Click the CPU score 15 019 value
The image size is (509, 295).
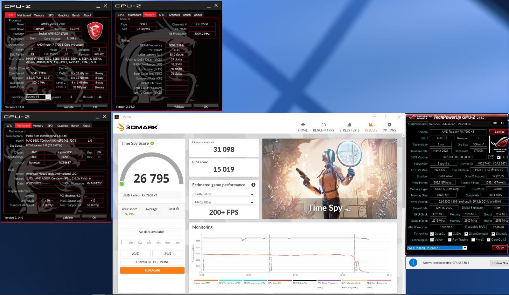[224, 170]
